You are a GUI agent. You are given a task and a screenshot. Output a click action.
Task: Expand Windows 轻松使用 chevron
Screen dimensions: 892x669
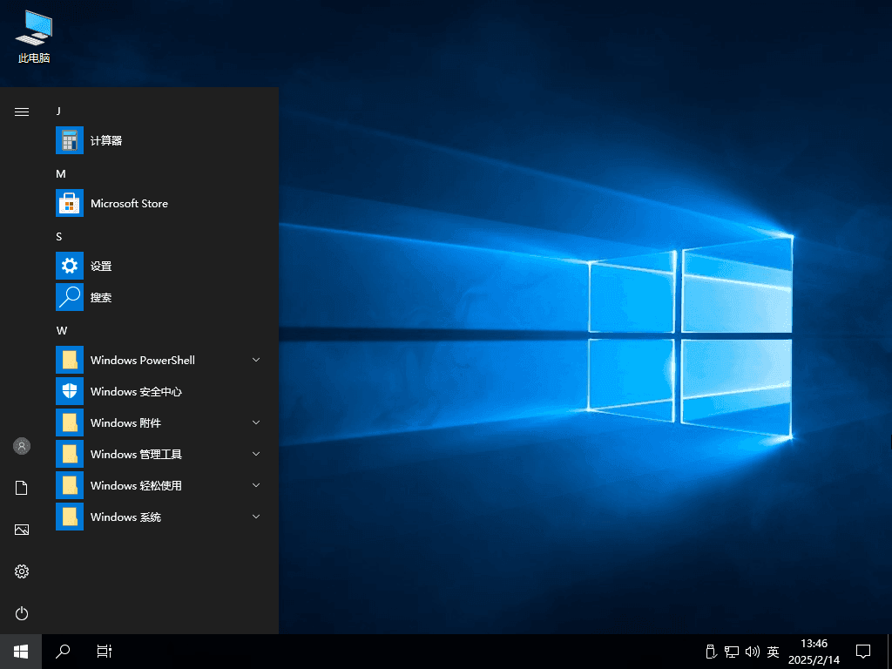tap(255, 485)
